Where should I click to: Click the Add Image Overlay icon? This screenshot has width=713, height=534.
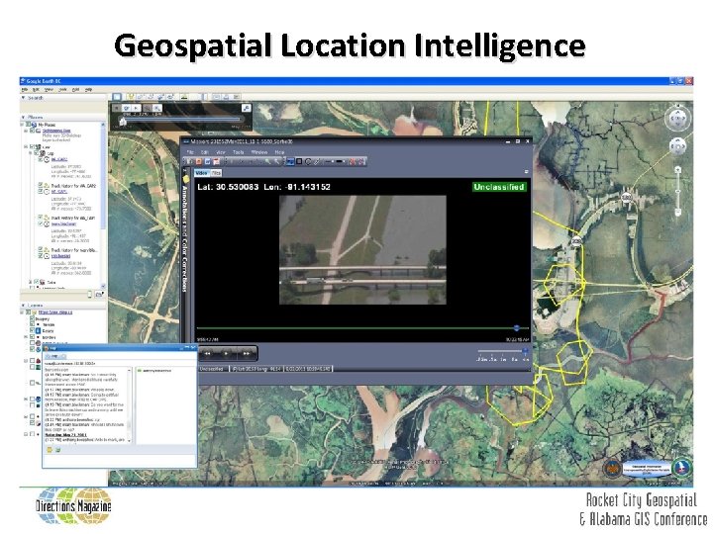(160, 97)
